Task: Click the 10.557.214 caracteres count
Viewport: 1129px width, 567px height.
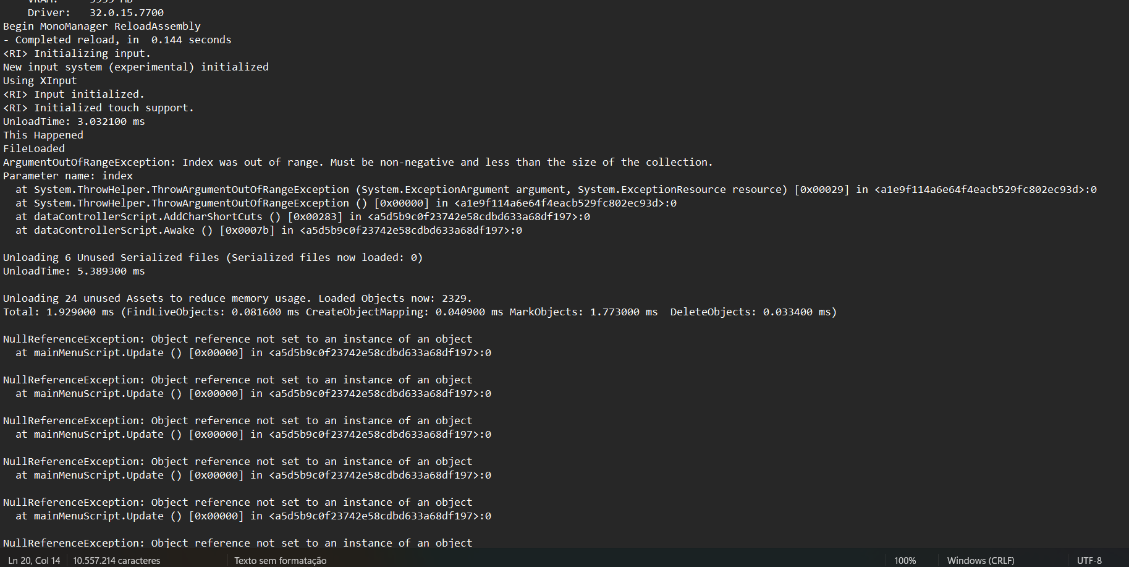Action: click(116, 560)
